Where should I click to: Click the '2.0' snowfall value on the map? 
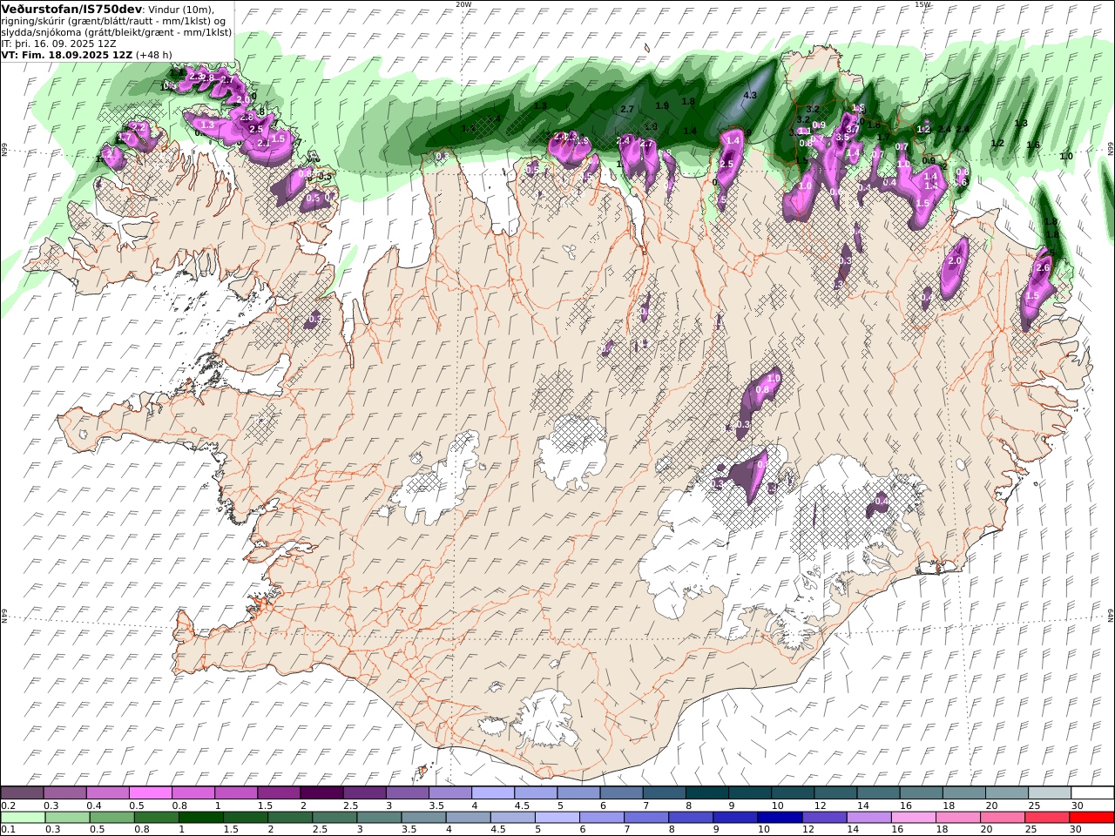pyautogui.click(x=955, y=261)
